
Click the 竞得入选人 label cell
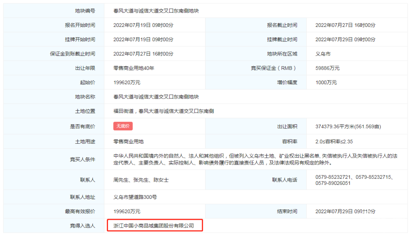pos(82,226)
